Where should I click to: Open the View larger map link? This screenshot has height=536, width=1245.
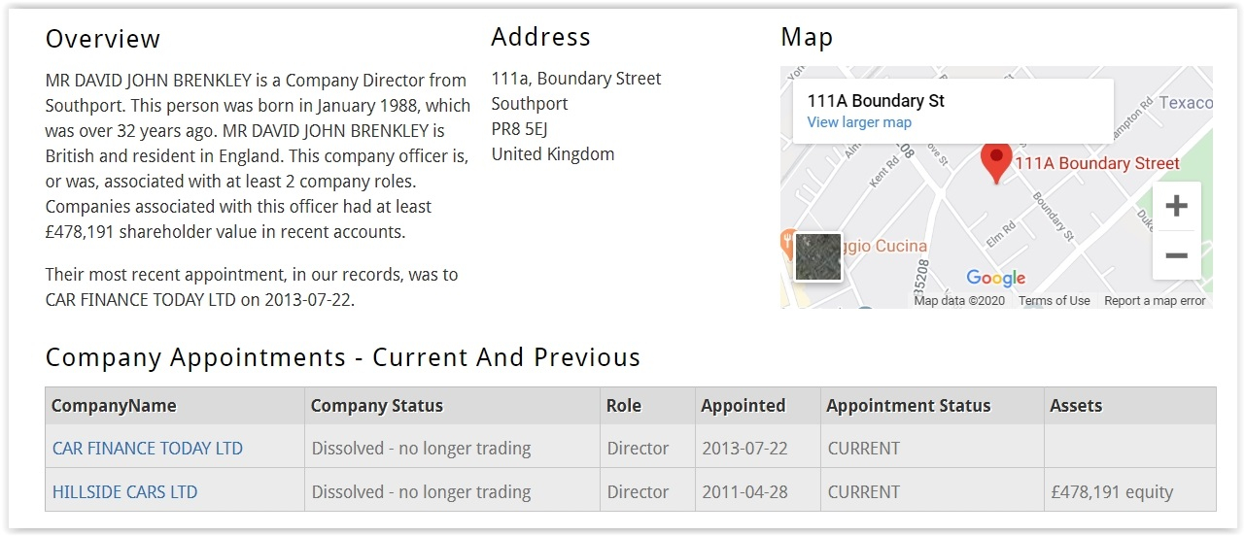859,122
